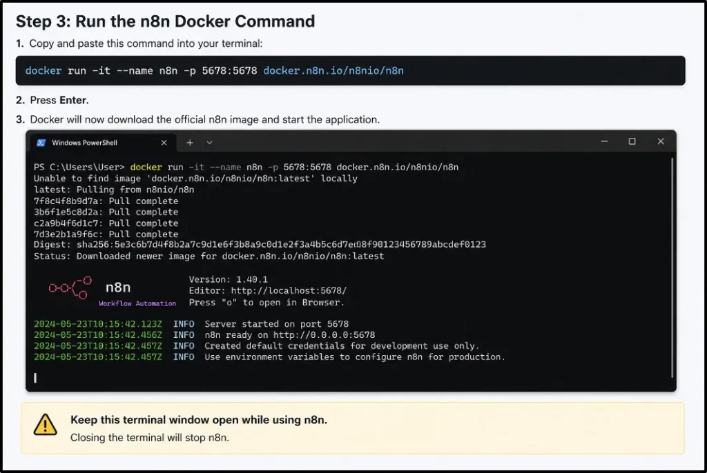Maximize the PowerShell window

[x=632, y=141]
